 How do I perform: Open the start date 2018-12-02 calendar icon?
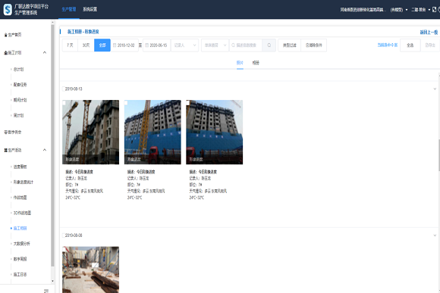[x=115, y=45]
